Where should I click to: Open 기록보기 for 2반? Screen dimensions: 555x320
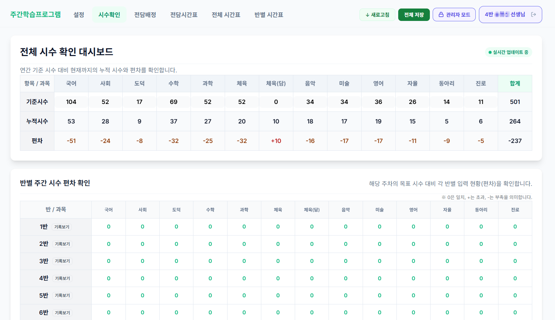(62, 244)
